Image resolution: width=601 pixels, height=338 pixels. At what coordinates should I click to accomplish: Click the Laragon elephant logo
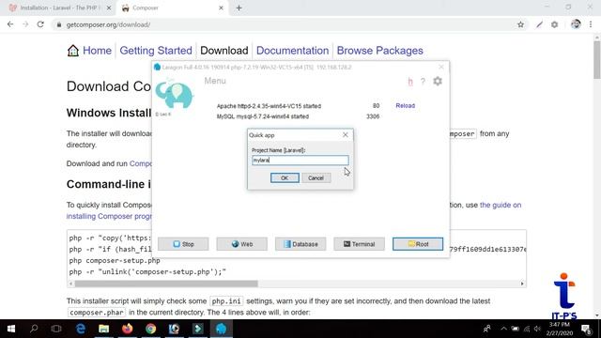[175, 94]
